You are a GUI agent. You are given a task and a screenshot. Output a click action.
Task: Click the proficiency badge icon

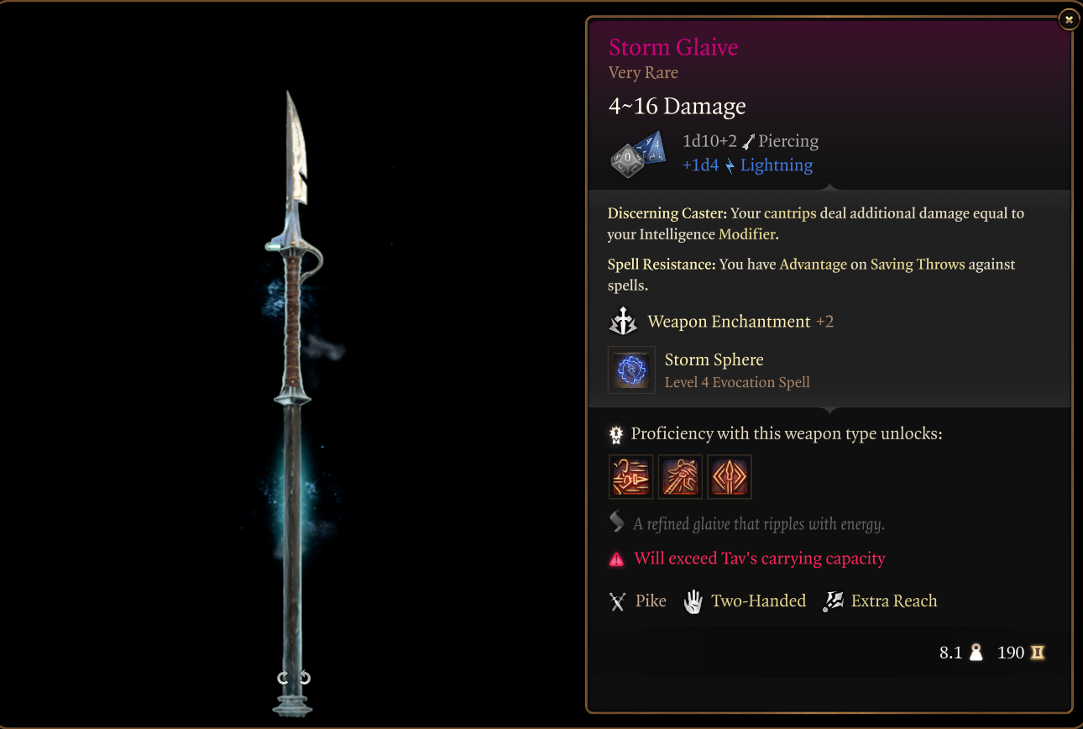pyautogui.click(x=616, y=434)
